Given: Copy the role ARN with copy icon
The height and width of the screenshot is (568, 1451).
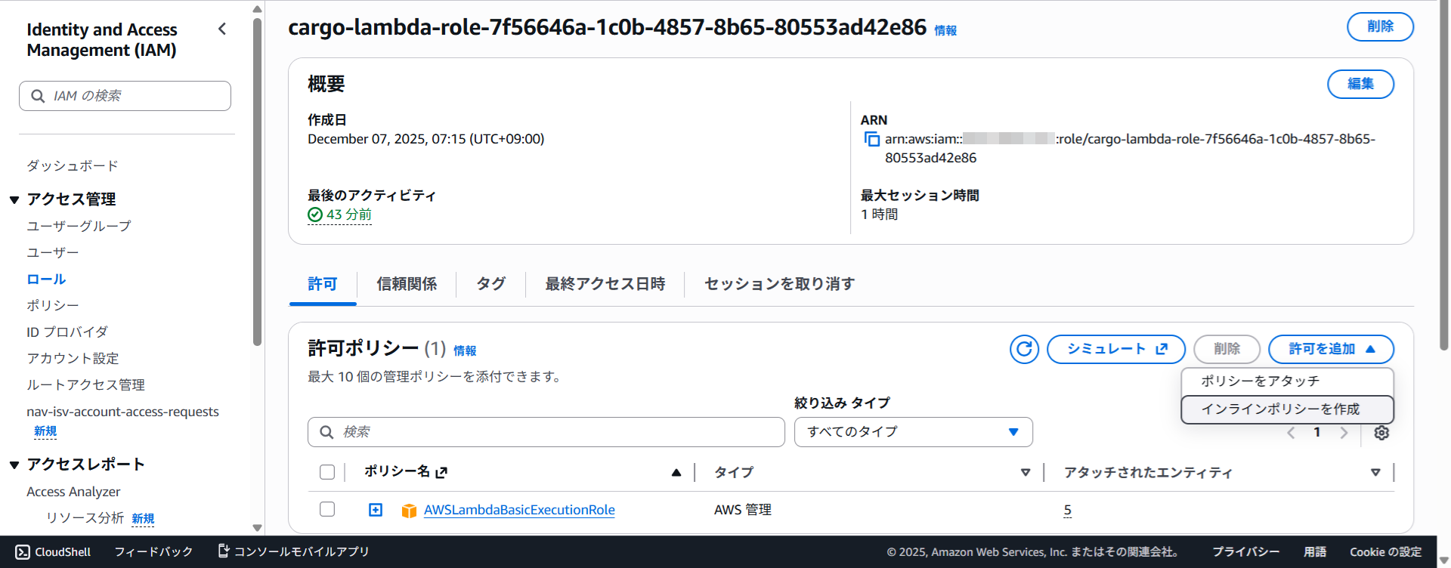Looking at the screenshot, I should (x=871, y=139).
